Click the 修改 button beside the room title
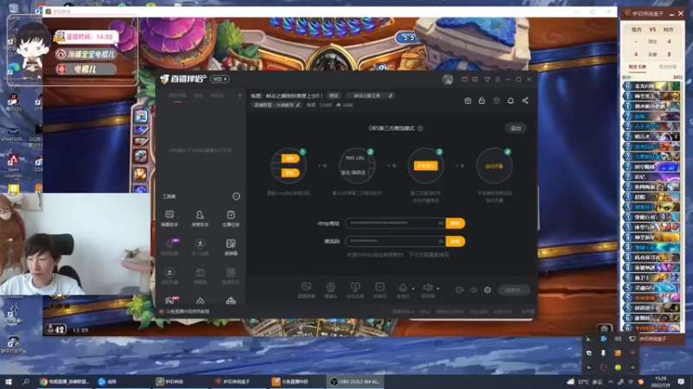The image size is (693, 389). coord(334,95)
